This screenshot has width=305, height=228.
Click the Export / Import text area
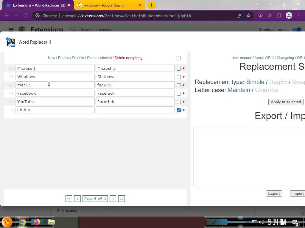point(249,156)
